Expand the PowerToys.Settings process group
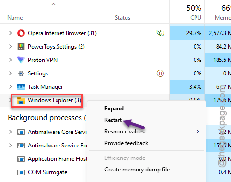Viewport: 231px width, 182px height. 11,47
